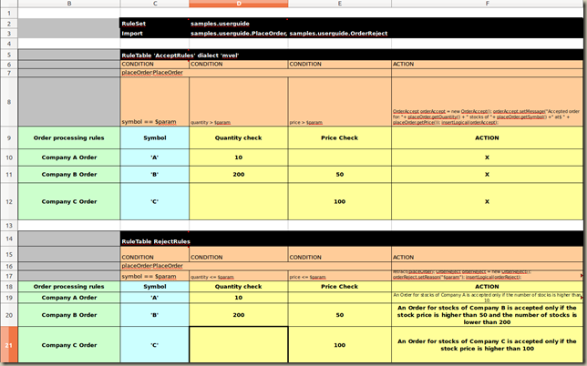Click CONDITION in column E, row 6
The height and width of the screenshot is (366, 587).
pyautogui.click(x=340, y=64)
